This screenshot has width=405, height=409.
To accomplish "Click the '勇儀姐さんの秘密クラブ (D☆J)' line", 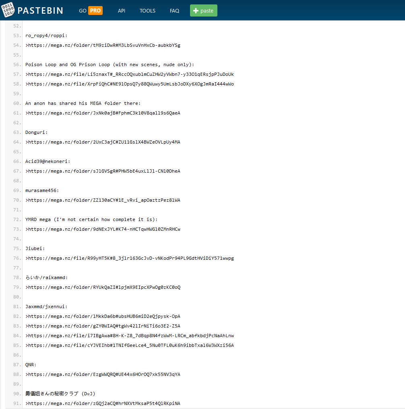I will pos(60,394).
